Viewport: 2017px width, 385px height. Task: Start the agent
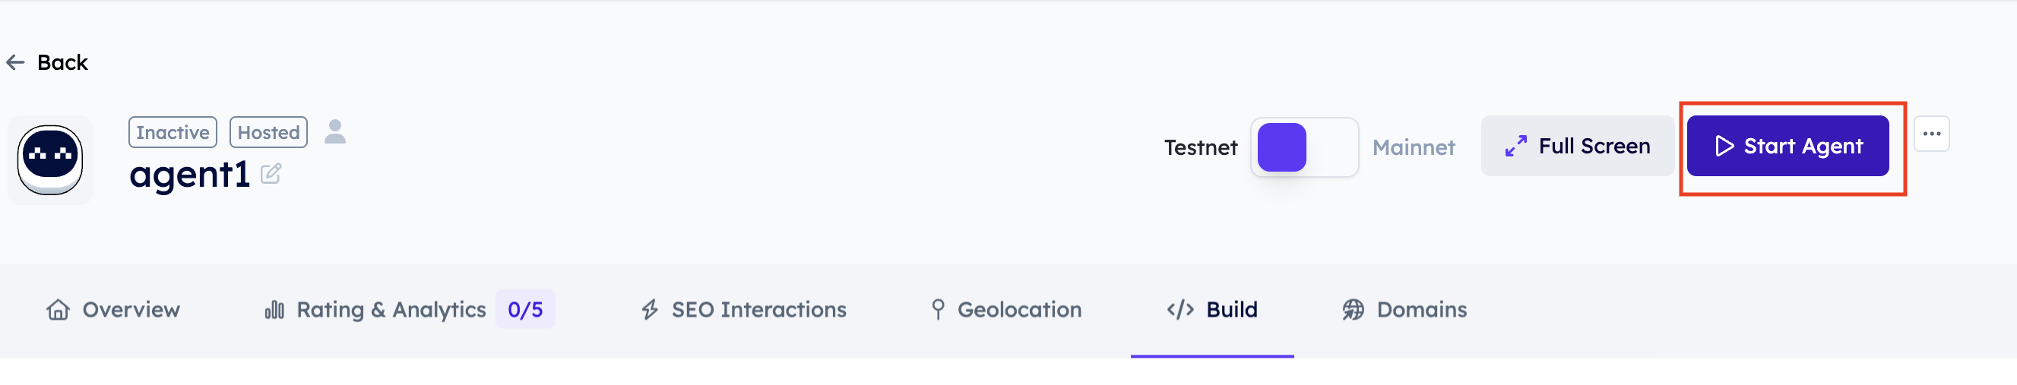pos(1787,147)
